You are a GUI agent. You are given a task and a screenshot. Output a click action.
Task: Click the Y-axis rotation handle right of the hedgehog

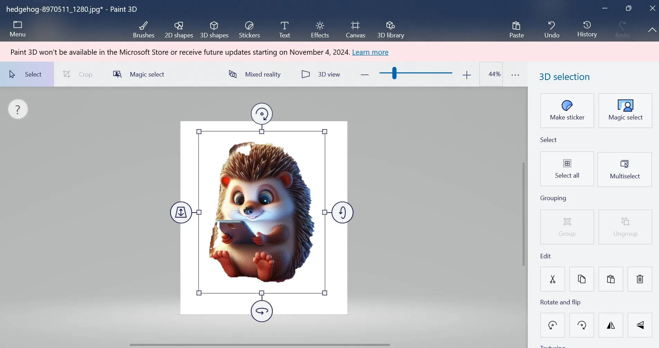click(342, 212)
